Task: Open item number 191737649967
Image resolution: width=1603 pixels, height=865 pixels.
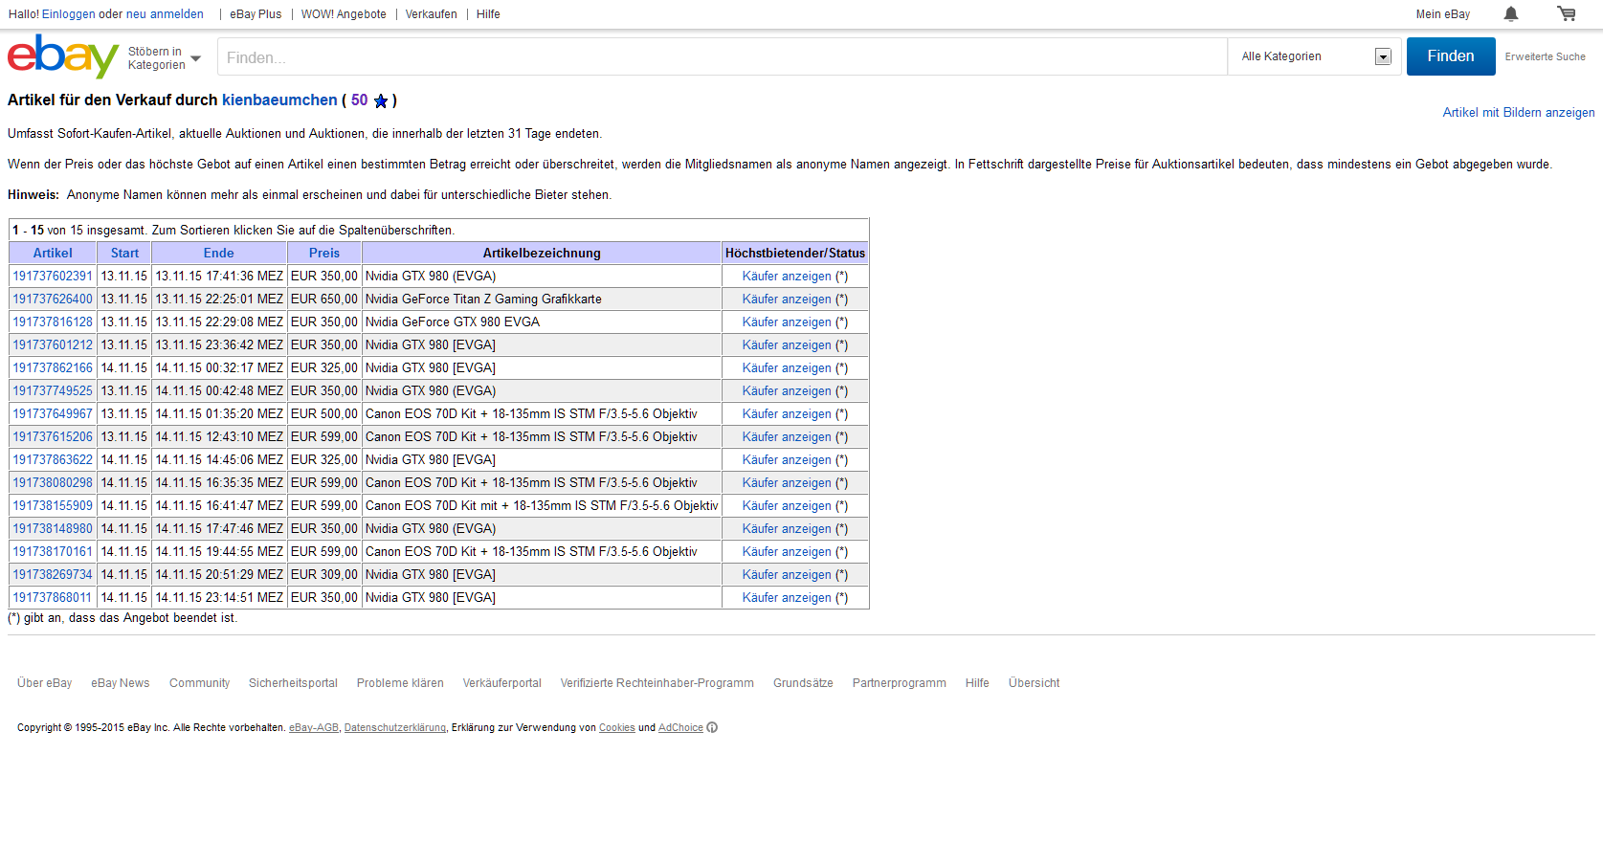Action: (53, 413)
